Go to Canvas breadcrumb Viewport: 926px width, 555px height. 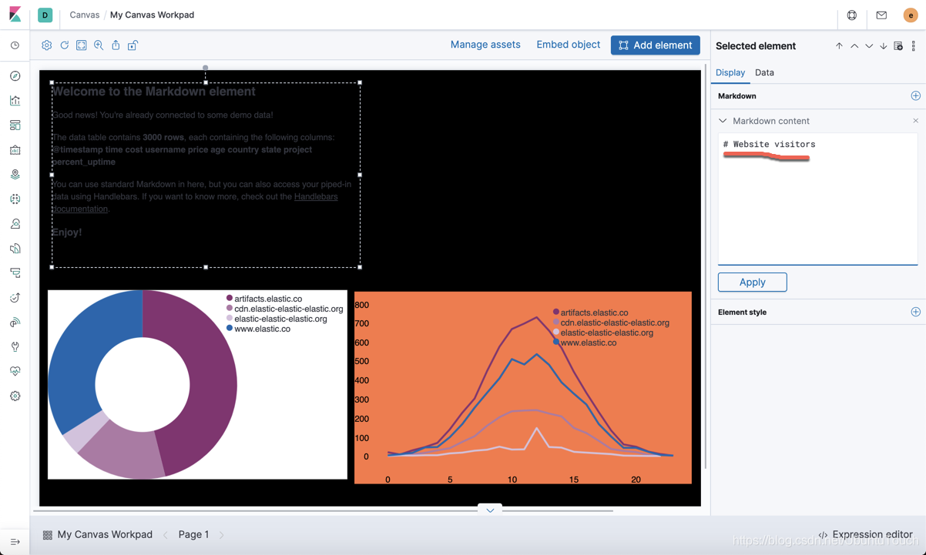coord(85,15)
